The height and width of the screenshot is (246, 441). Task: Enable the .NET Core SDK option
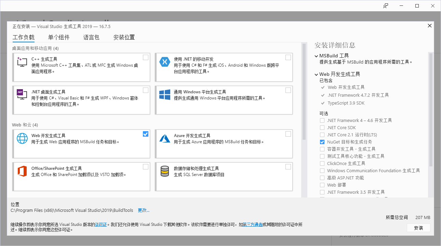(x=322, y=128)
